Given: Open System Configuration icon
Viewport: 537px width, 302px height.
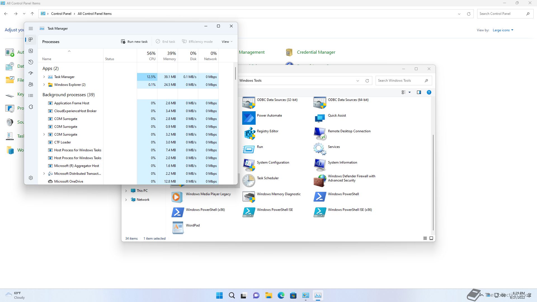Looking at the screenshot, I should (249, 165).
